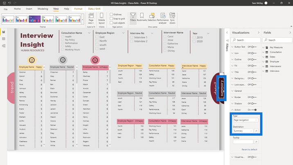
Task: Expand the themes gallery dropdown
Action: click(82, 19)
